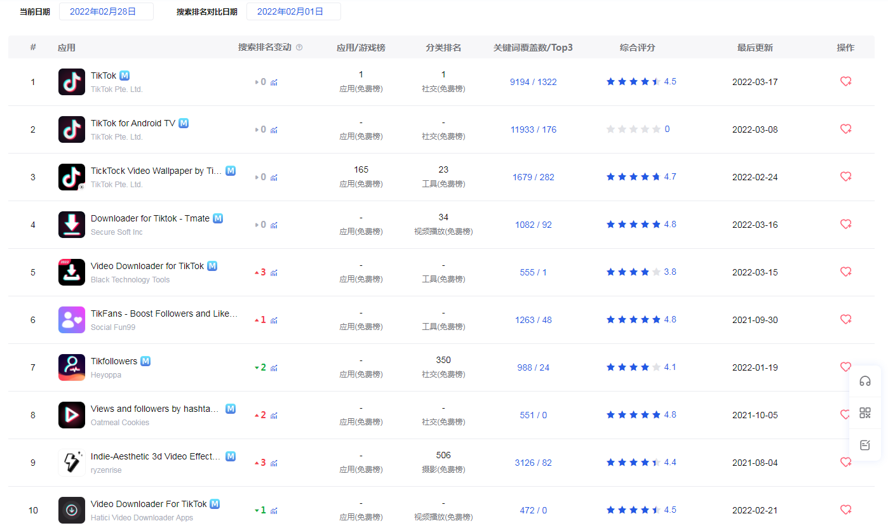The height and width of the screenshot is (528, 888).
Task: Click app rank 165 应用(免费榜)
Action: (x=361, y=176)
